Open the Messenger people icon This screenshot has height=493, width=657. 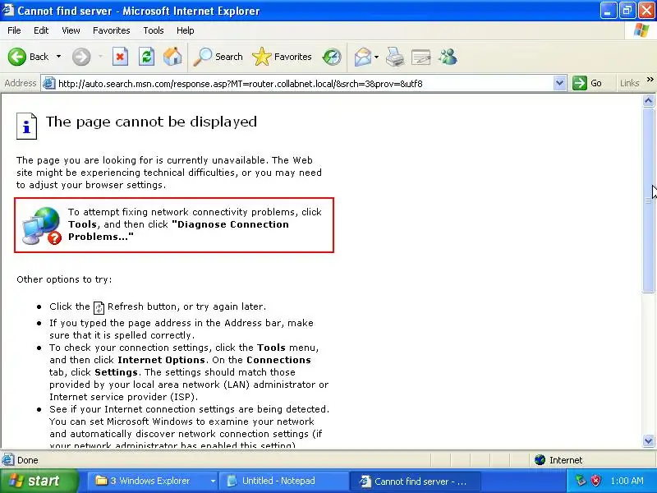(448, 57)
